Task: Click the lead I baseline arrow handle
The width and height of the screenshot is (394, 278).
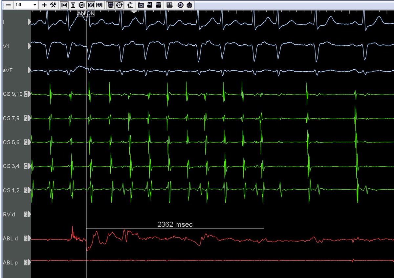Action: (30, 22)
